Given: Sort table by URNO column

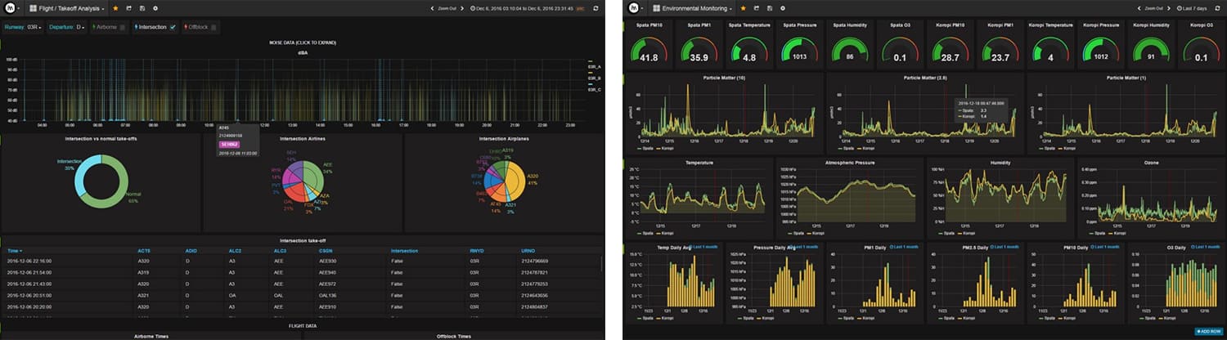Looking at the screenshot, I should pos(528,251).
